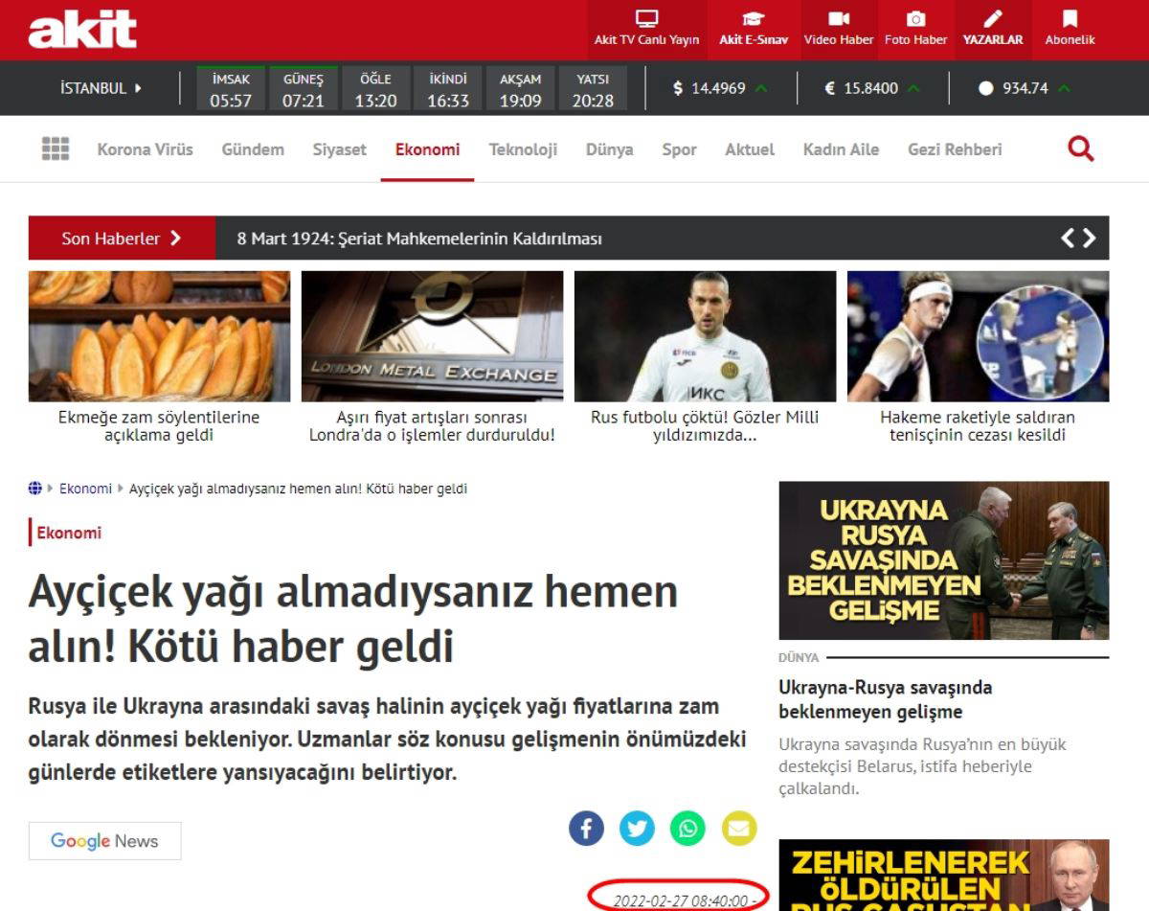Share article on Facebook
The height and width of the screenshot is (911, 1149).
tap(587, 828)
